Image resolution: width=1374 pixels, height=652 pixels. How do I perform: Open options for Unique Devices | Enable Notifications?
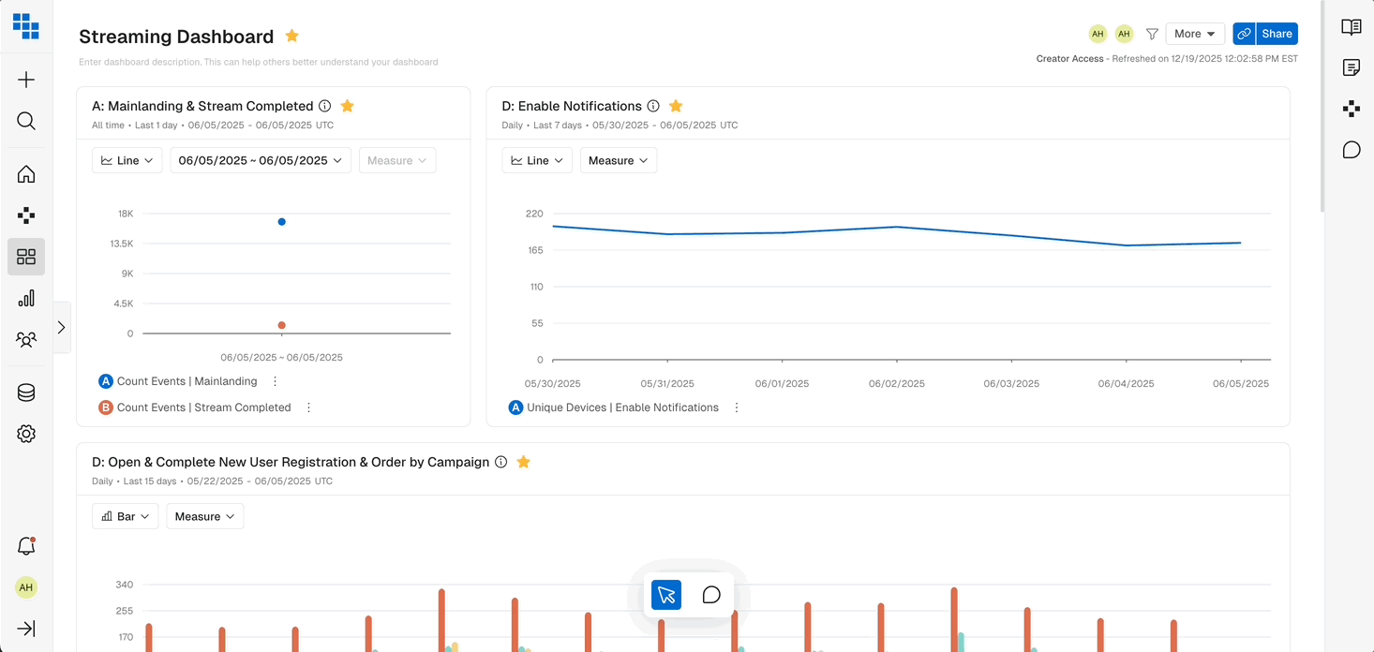(737, 407)
